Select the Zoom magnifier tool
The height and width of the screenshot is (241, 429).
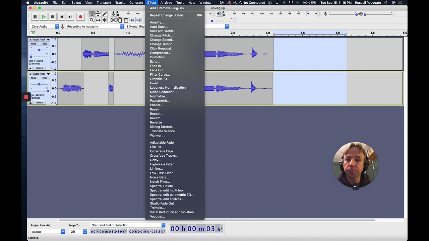tap(92, 20)
